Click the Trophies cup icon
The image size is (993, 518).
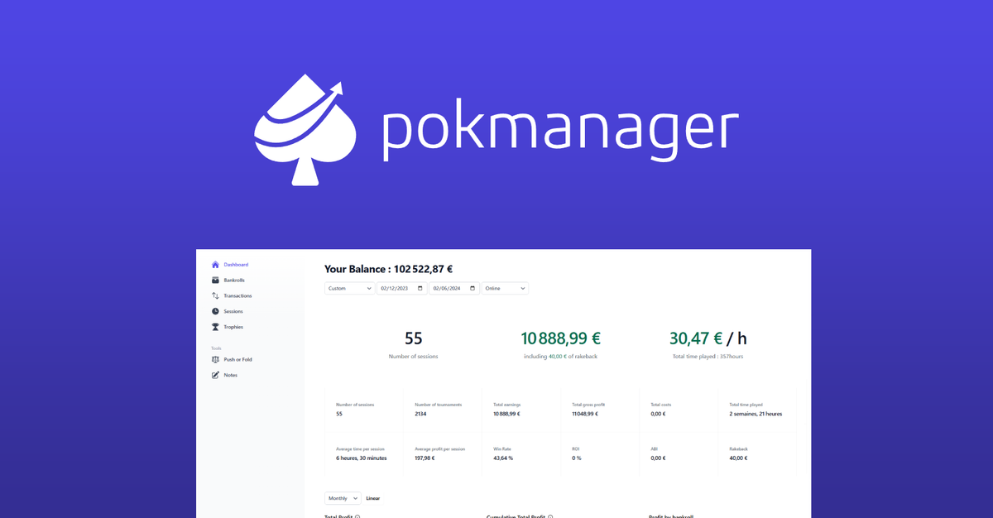[216, 327]
